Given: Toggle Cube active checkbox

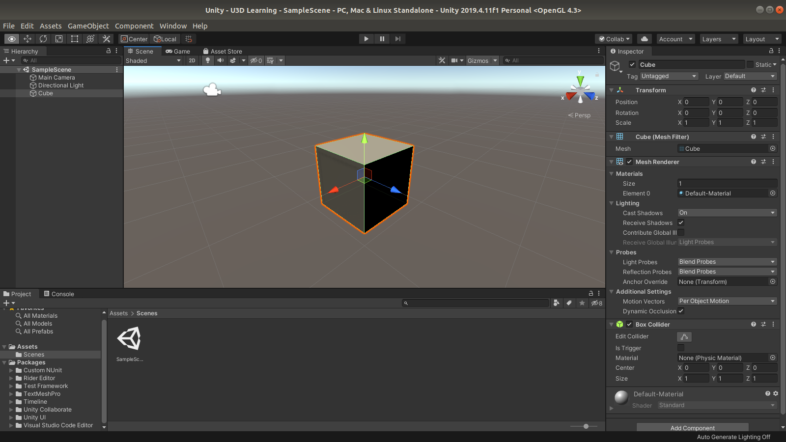Looking at the screenshot, I should click(632, 64).
